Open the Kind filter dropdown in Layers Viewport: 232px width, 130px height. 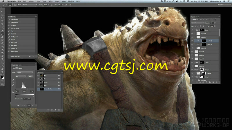(x=195, y=19)
